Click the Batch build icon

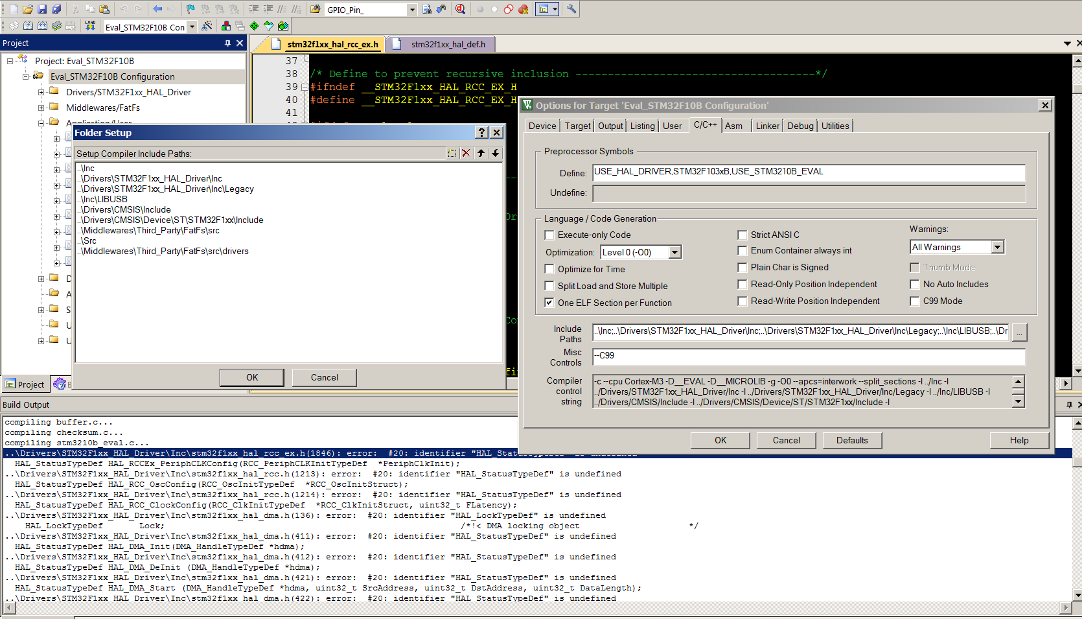coord(56,26)
